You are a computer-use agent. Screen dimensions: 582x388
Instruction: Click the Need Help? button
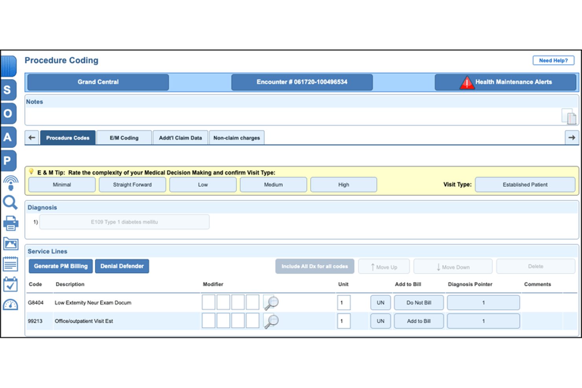pyautogui.click(x=553, y=61)
